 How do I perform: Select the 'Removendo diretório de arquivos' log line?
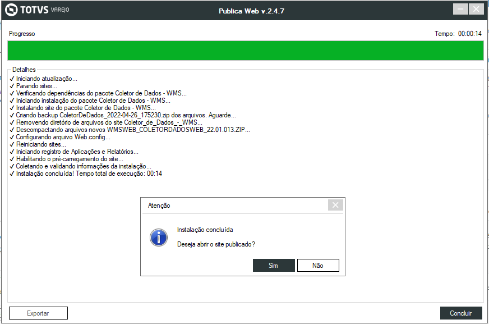106,122
